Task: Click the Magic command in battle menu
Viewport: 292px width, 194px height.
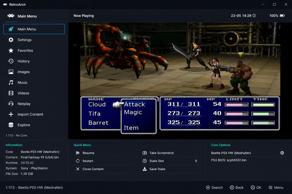Action: (x=133, y=112)
